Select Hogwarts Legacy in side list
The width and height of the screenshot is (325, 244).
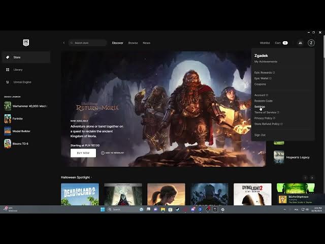292,157
